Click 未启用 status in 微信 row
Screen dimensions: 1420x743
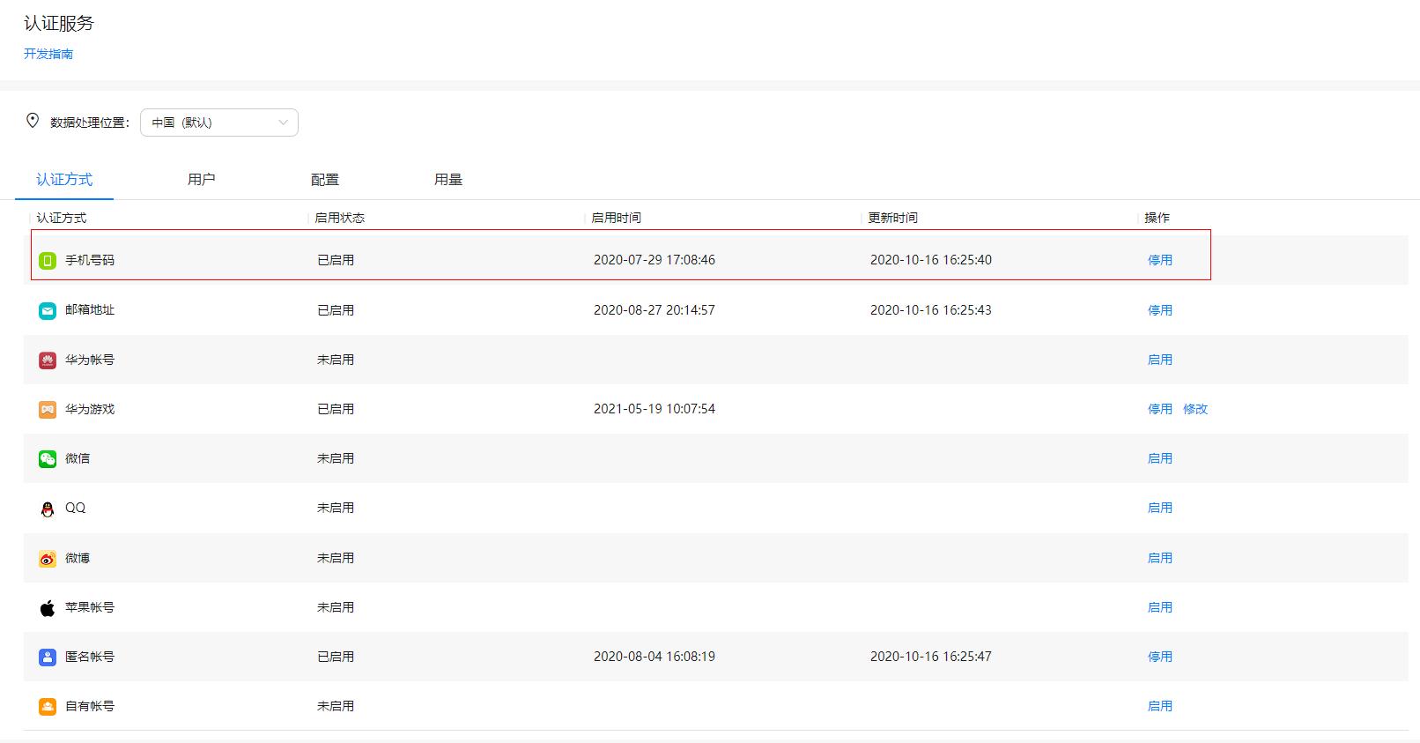336,458
